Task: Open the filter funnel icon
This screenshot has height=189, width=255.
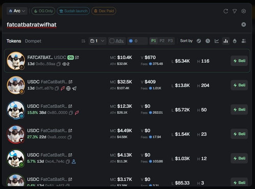Action: tap(235, 11)
